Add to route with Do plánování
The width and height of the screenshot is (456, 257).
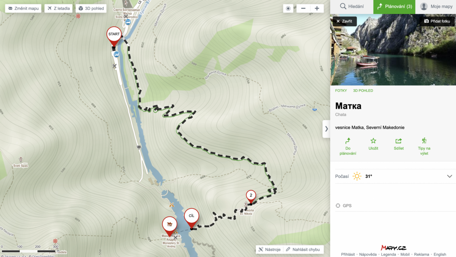348,146
